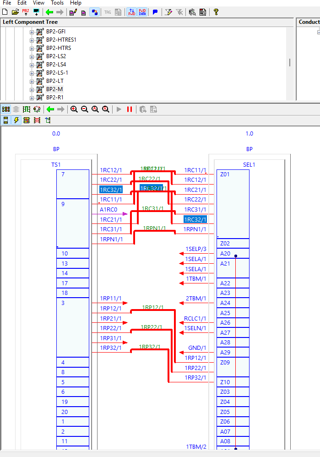Click the blue flag icon
This screenshot has width=320, height=457.
coord(155,12)
